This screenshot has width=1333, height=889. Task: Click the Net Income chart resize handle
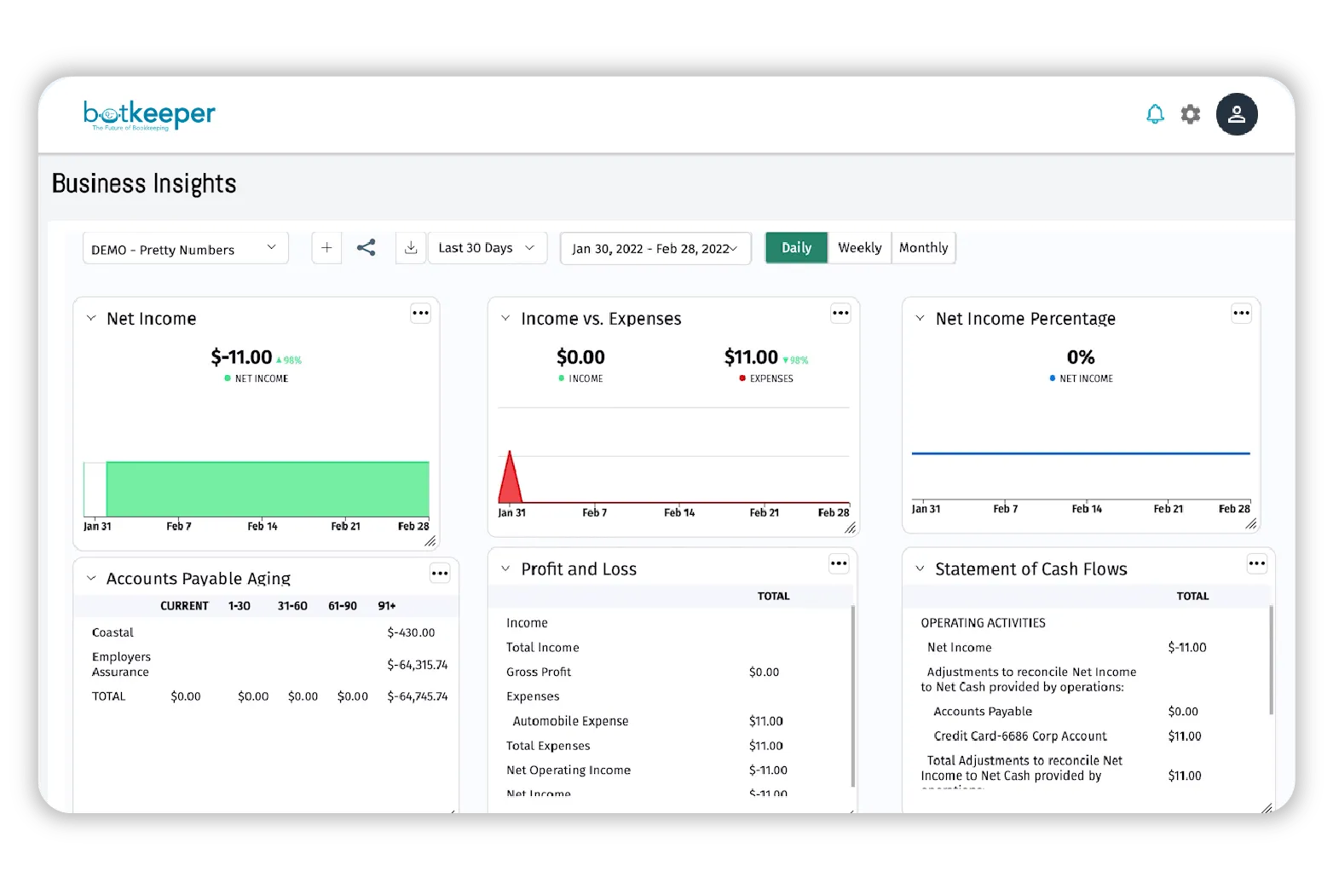click(430, 541)
